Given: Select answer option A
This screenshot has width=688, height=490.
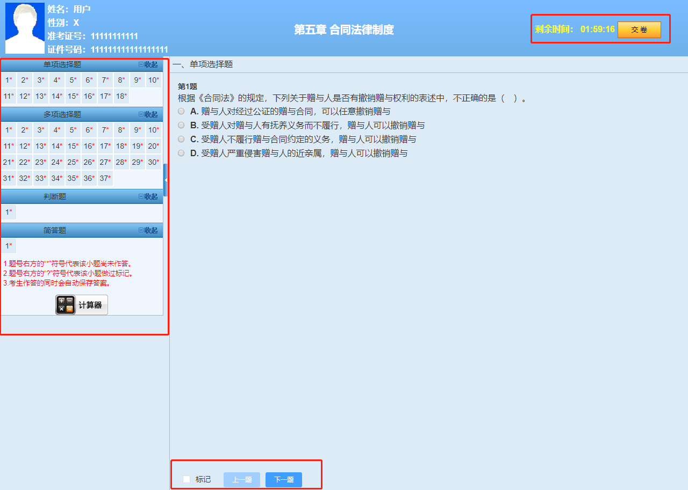Looking at the screenshot, I should tap(181, 111).
